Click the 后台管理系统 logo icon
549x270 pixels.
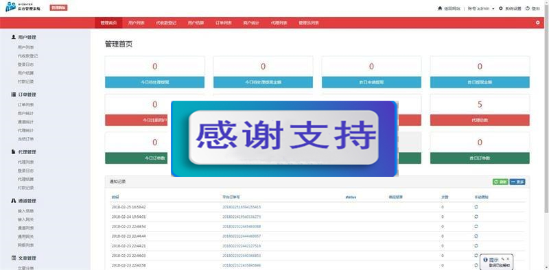pyautogui.click(x=11, y=7)
